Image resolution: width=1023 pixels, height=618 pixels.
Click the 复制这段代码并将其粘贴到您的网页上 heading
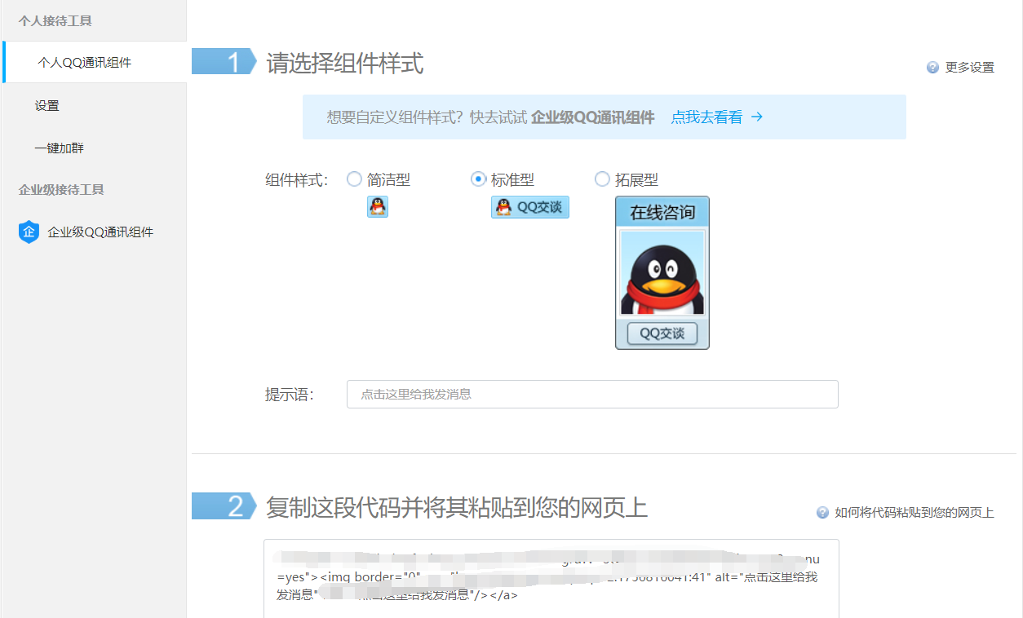[x=457, y=507]
